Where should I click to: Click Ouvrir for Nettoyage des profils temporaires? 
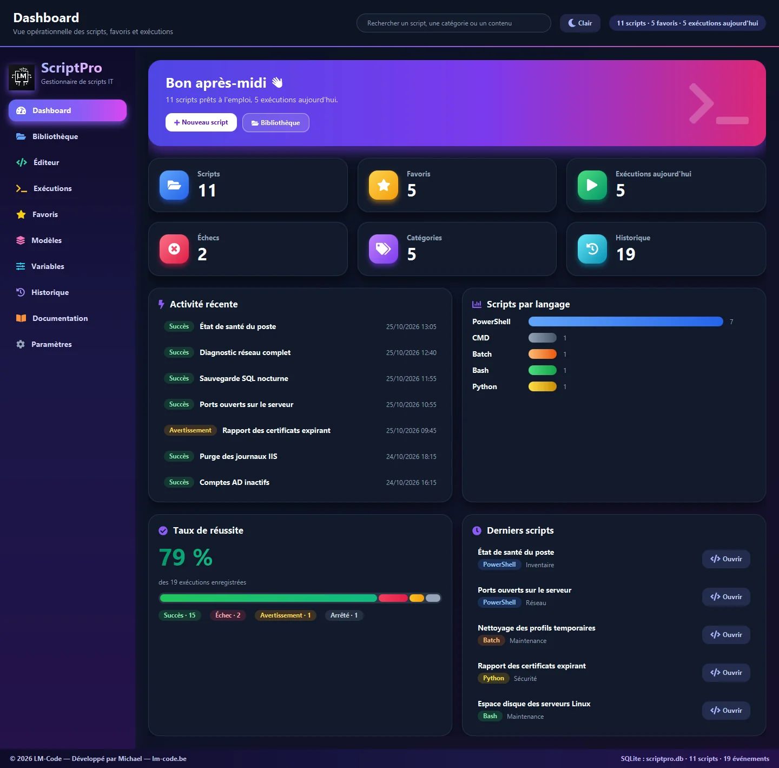[726, 635]
